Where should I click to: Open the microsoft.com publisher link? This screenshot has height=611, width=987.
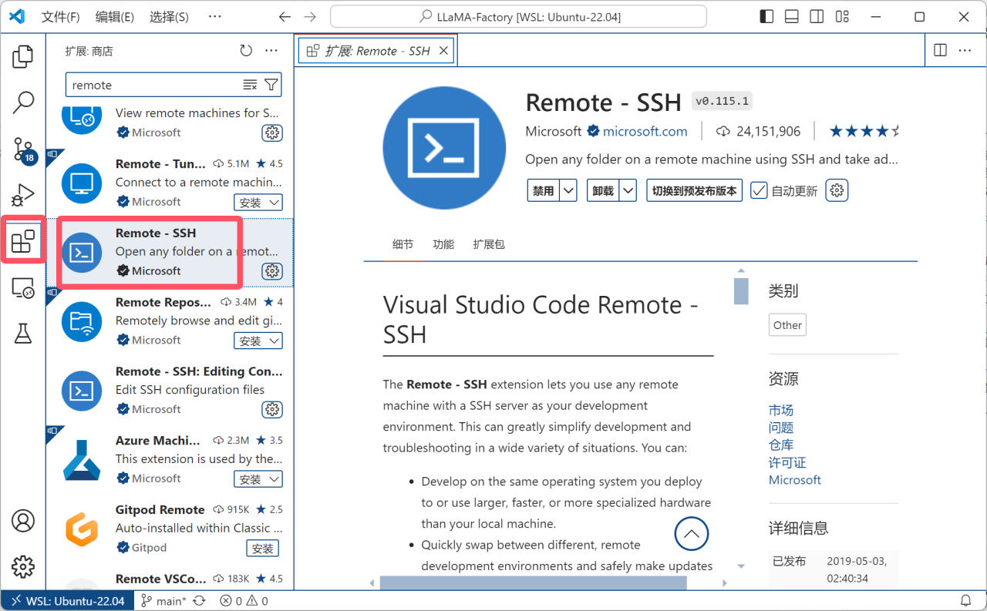645,132
